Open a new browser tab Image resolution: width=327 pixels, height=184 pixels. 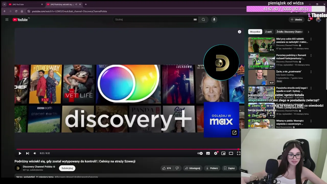(86, 4)
